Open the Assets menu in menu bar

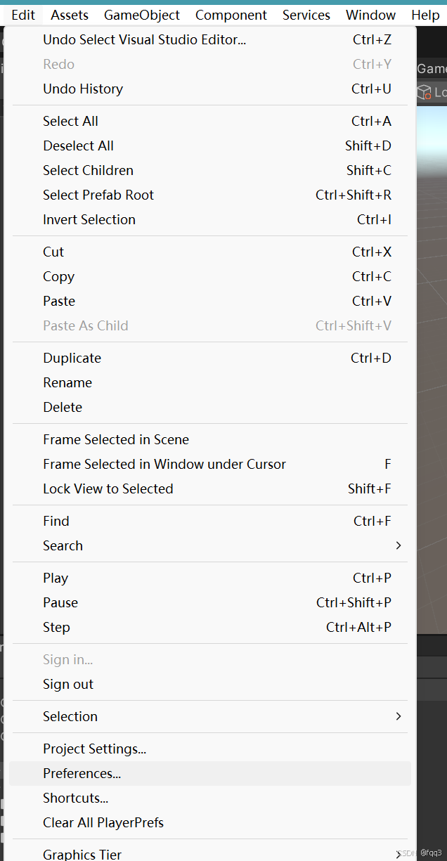click(70, 15)
